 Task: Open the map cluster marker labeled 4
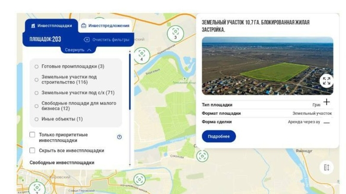pyautogui.click(x=142, y=56)
